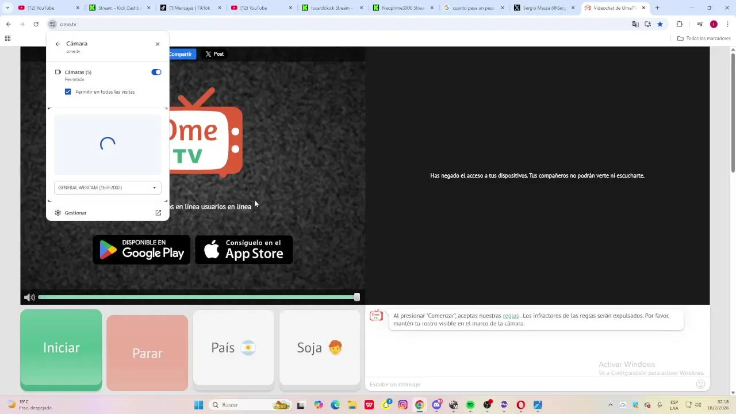Click the Parar button

tap(147, 353)
